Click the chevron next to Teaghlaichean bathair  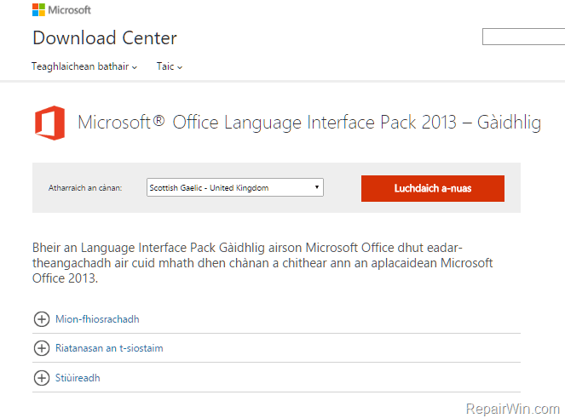135,67
